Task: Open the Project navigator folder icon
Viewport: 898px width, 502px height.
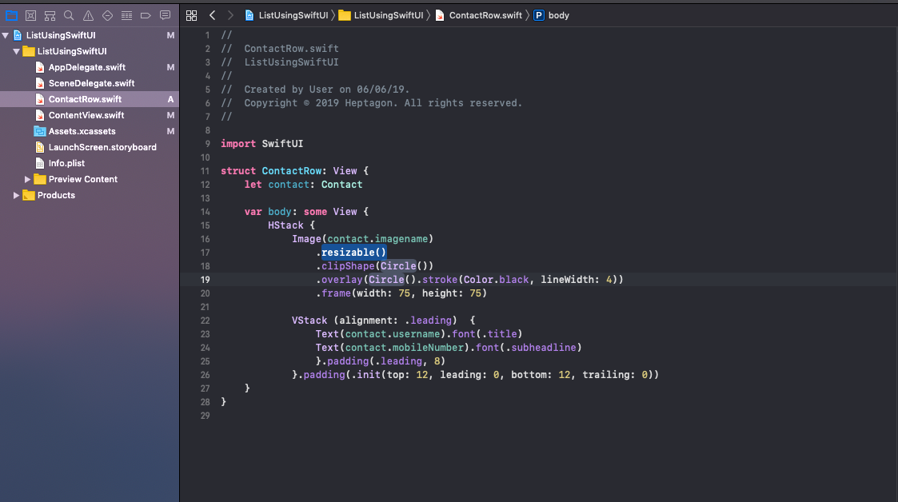Action: [11, 14]
